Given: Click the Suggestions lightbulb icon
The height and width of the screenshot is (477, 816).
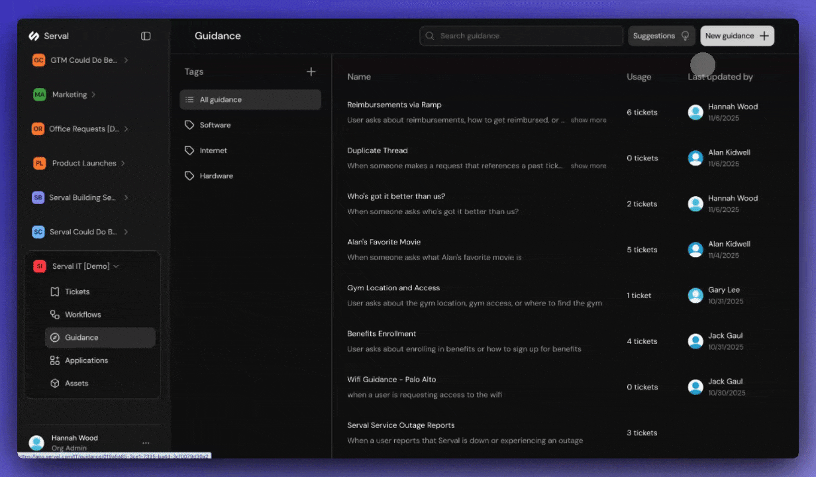Looking at the screenshot, I should click(x=686, y=36).
